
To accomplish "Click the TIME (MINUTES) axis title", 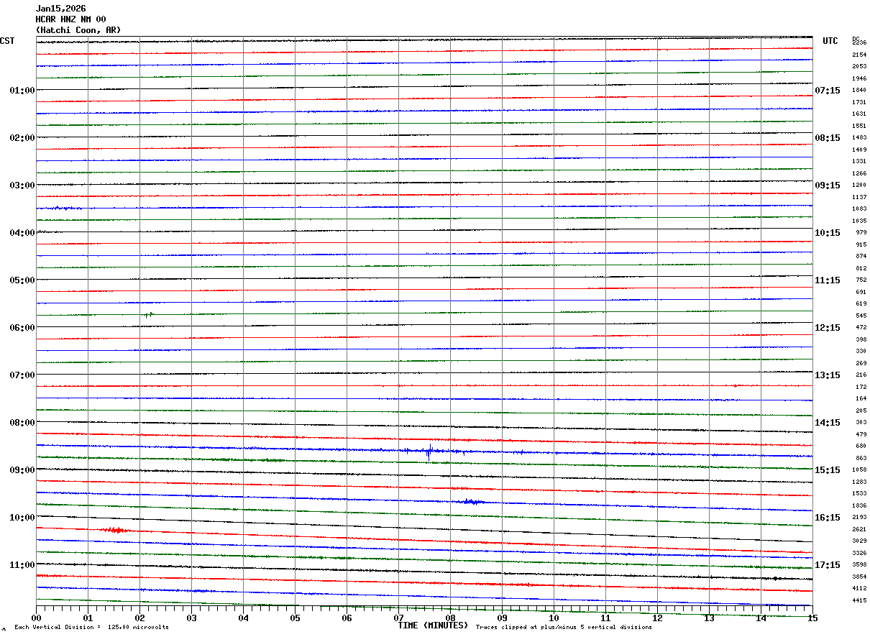I will (x=433, y=625).
